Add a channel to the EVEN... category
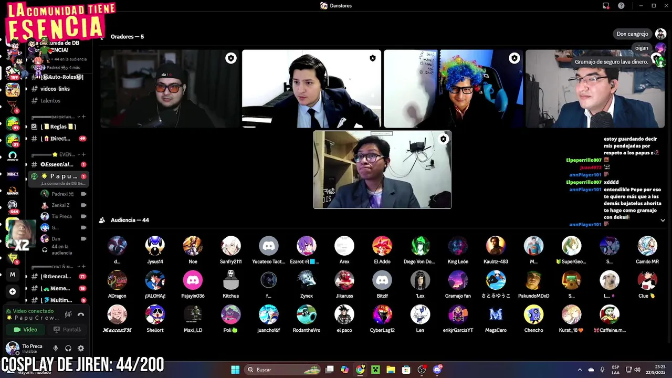 click(x=83, y=154)
